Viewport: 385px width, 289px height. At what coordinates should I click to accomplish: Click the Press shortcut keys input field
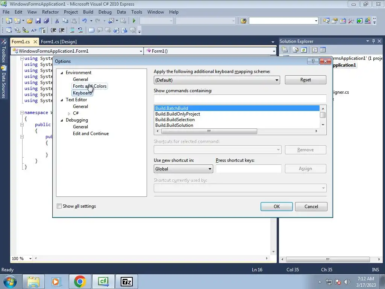(249, 169)
